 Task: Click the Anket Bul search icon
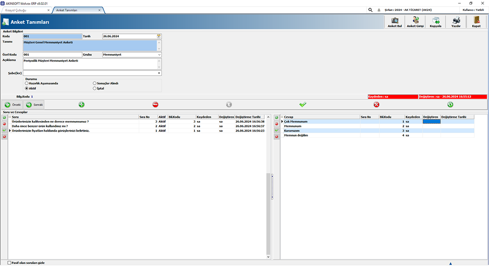(394, 20)
